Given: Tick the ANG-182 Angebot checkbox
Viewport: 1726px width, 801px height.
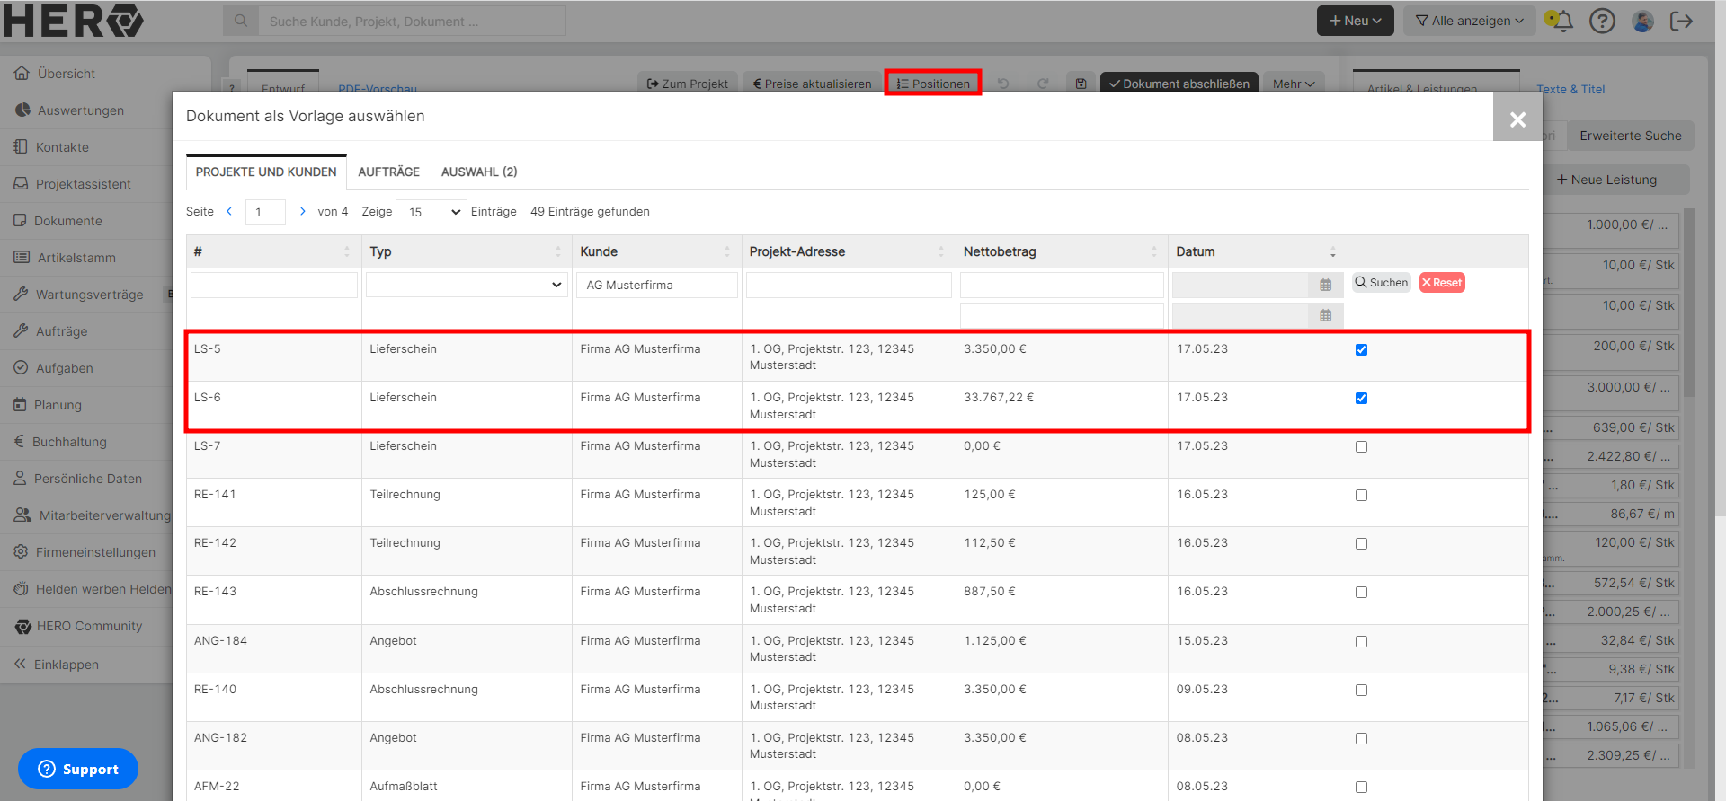Looking at the screenshot, I should [x=1361, y=738].
